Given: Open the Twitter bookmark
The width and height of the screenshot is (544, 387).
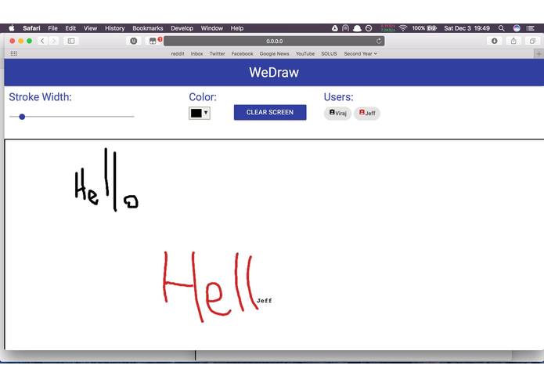Looking at the screenshot, I should point(217,54).
